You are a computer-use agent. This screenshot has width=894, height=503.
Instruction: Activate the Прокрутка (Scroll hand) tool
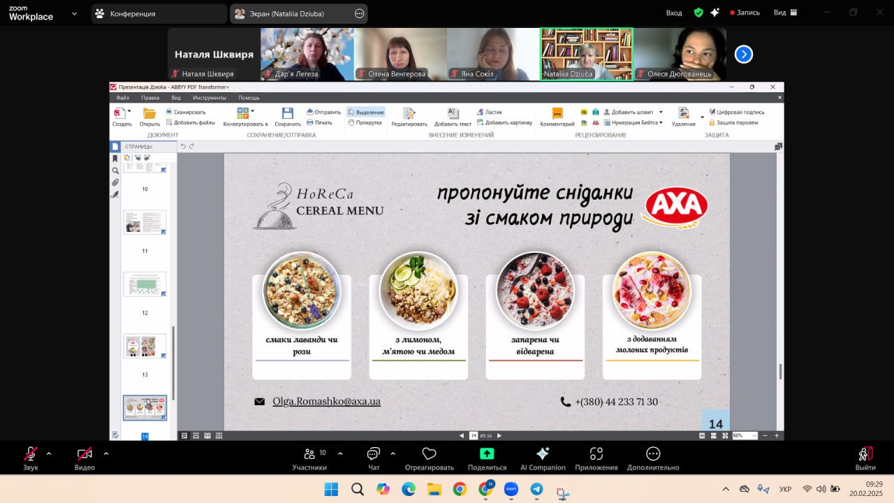[x=365, y=122]
